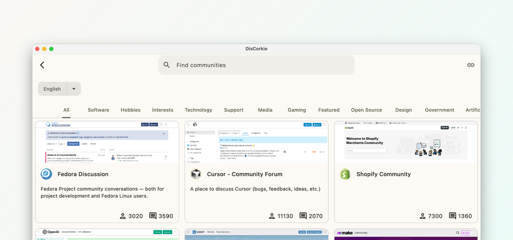Click members icon on Cursor forum card

(x=271, y=216)
